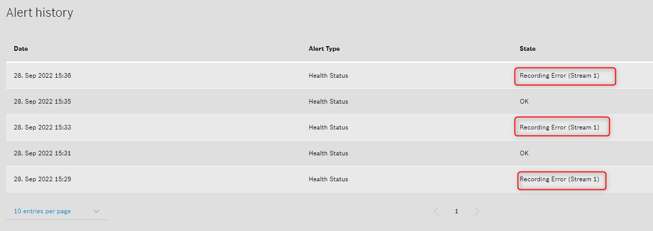This screenshot has width=653, height=231.
Task: Select the OK state at 15:35
Action: pyautogui.click(x=524, y=102)
